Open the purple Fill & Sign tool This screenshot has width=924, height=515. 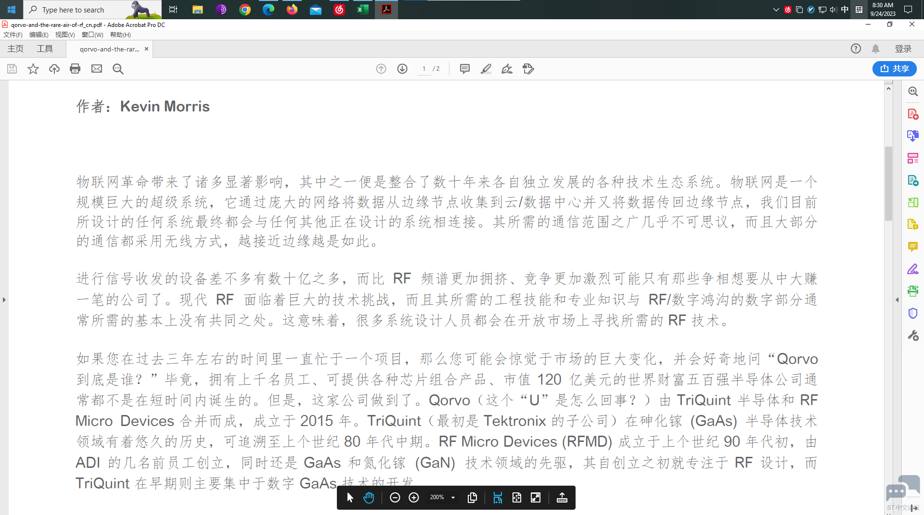pyautogui.click(x=913, y=269)
